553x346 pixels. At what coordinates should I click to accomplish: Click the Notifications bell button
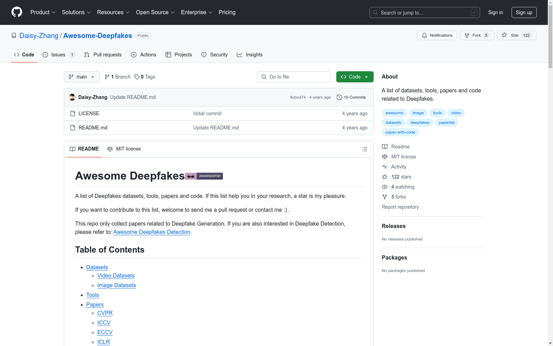click(x=437, y=35)
